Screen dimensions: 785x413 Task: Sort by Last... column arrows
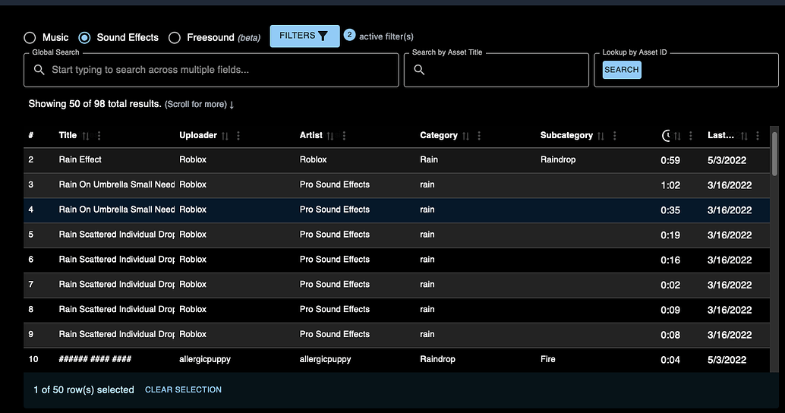(744, 136)
